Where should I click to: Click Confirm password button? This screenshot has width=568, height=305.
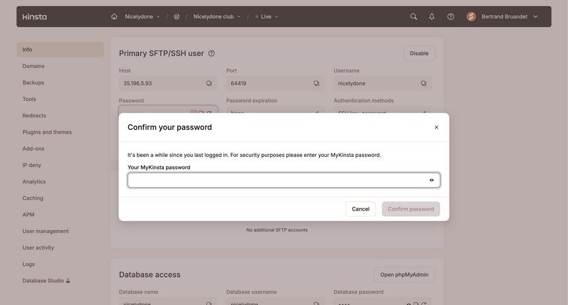pos(411,209)
